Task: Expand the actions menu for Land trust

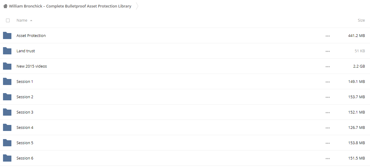Action: tap(327, 51)
